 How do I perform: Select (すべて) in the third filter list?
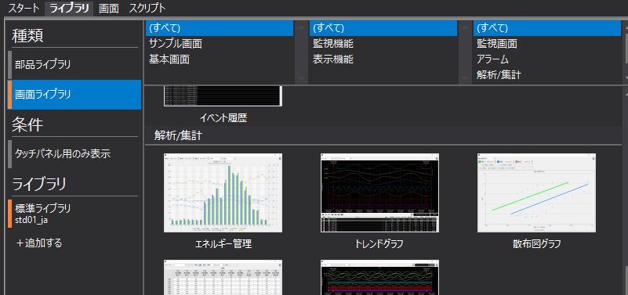(547, 28)
